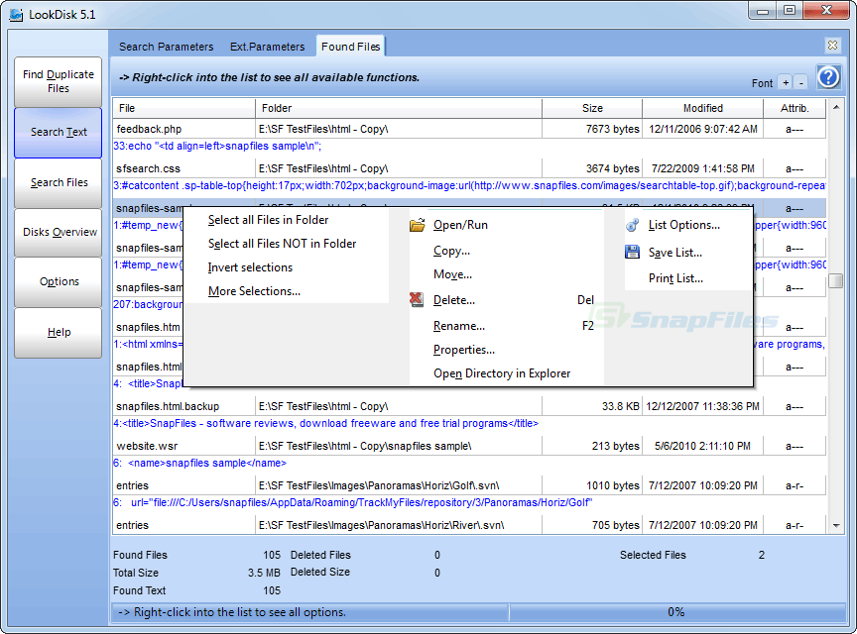This screenshot has height=634, width=857.
Task: Click the Help sidebar button
Action: pyautogui.click(x=58, y=332)
